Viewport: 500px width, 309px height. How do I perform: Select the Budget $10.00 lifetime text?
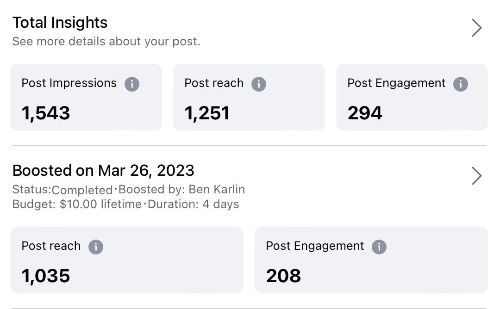(x=77, y=204)
